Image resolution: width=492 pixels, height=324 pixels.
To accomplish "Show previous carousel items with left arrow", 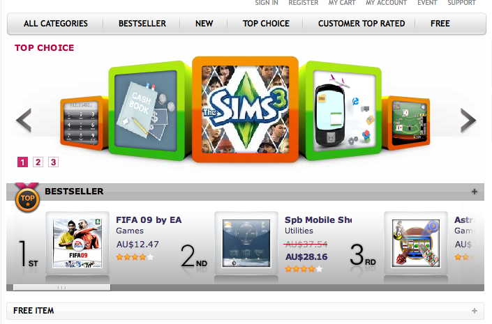I will [24, 120].
